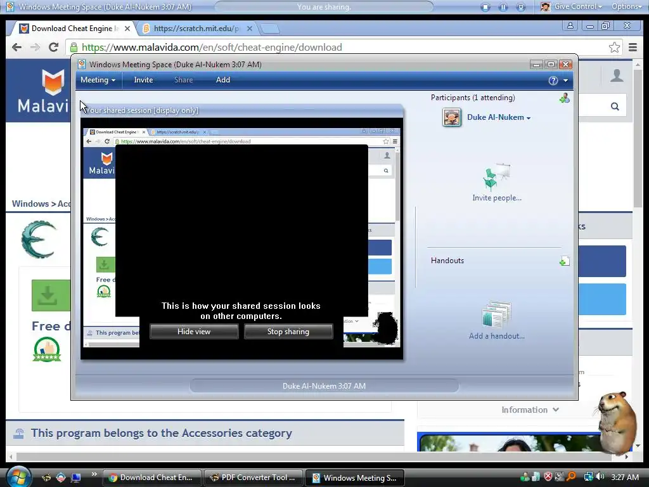Screen dimensions: 649x487
Task: Click the Chrome address bar URL
Action: 212,47
